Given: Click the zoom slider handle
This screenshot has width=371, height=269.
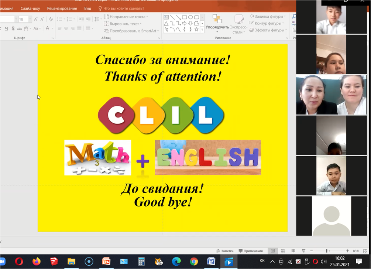Looking at the screenshot, I should coord(327,251).
